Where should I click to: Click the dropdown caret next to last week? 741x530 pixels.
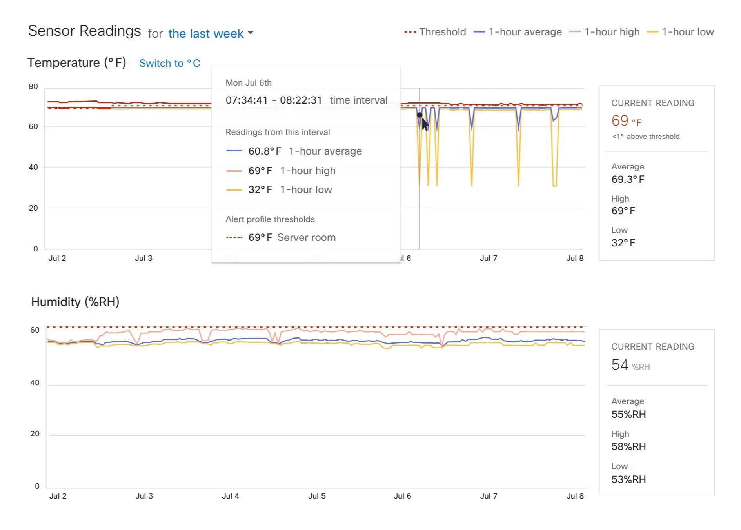tap(251, 33)
